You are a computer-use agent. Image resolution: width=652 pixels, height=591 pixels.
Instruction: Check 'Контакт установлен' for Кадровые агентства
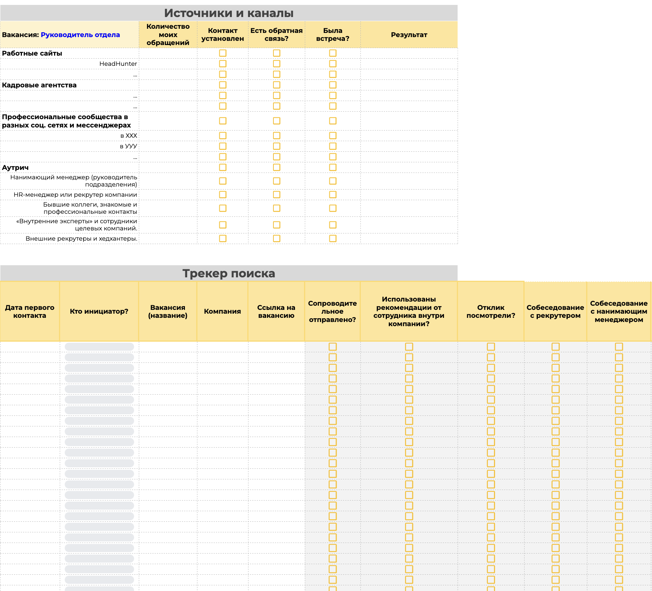[223, 85]
